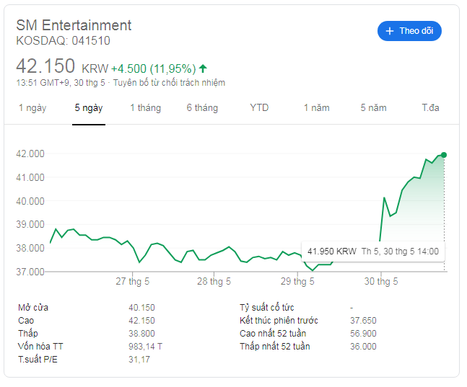Click the 41.000 y-axis label
The height and width of the screenshot is (387, 467).
pyautogui.click(x=30, y=177)
